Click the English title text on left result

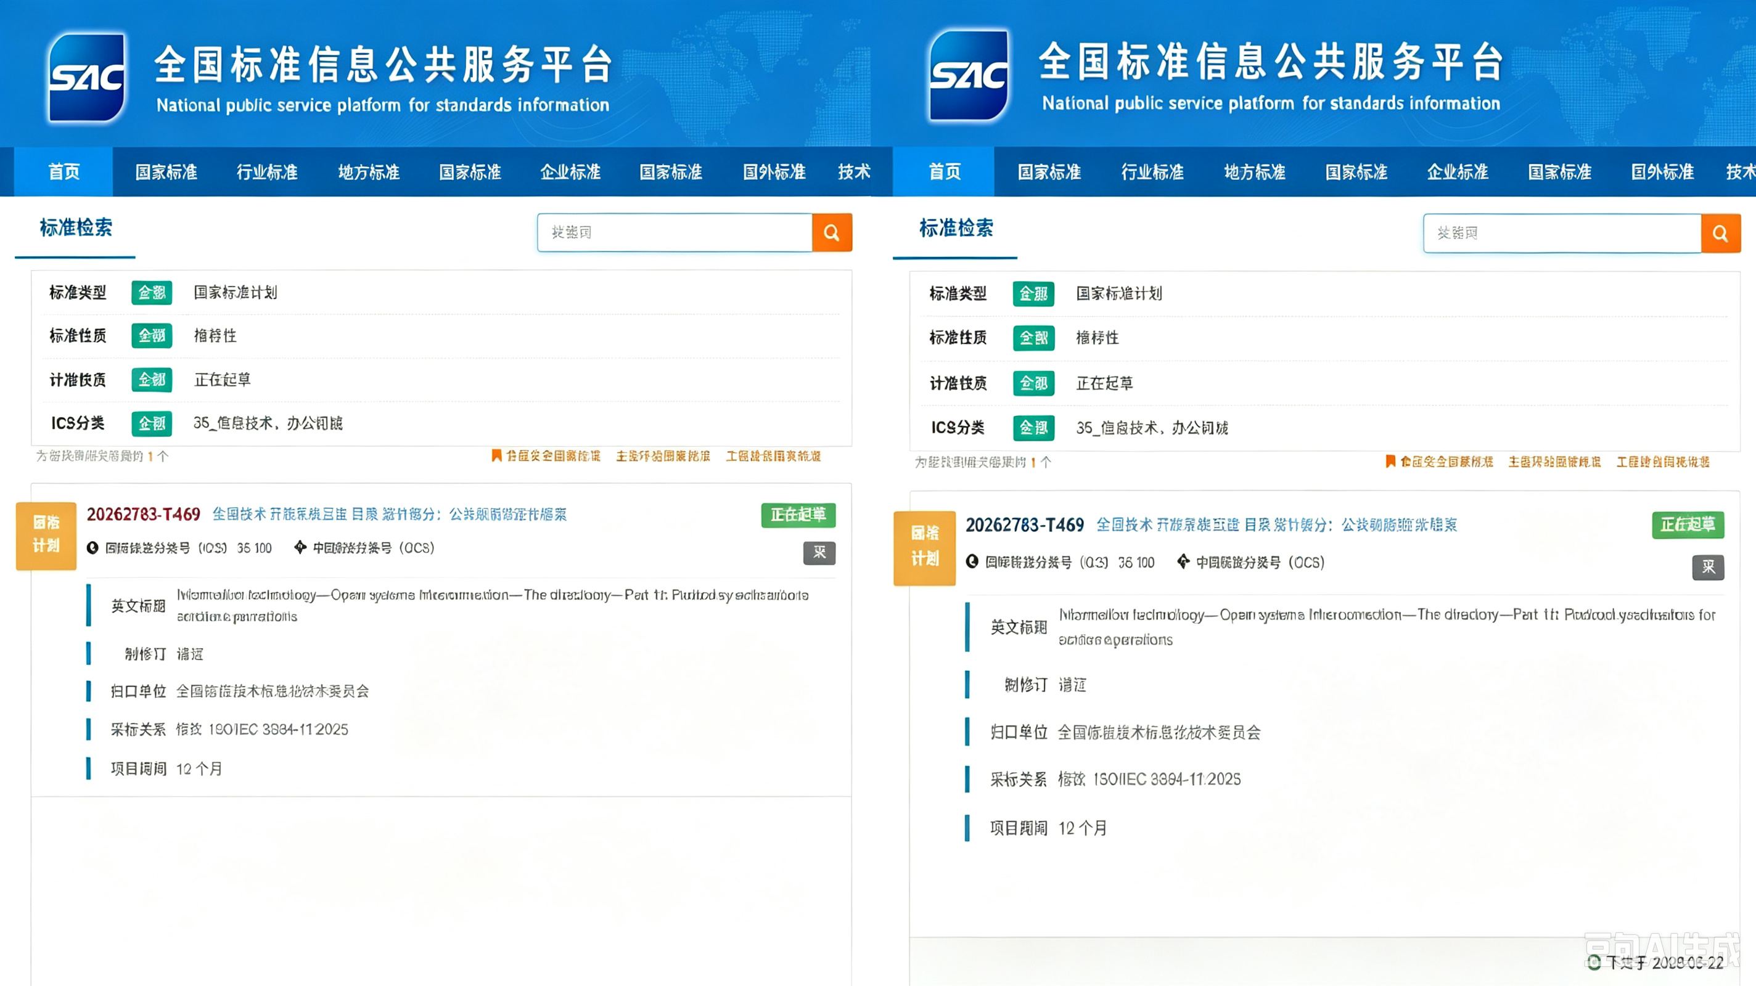coord(492,605)
